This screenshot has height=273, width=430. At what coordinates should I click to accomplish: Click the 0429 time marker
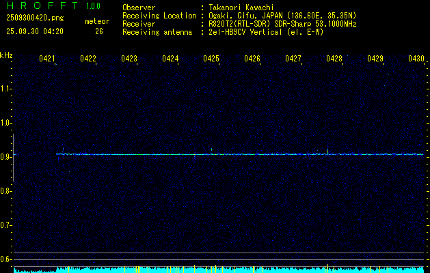pos(375,59)
